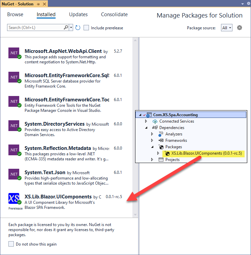Screen dimensions: 251x255
Task: Expand the XS.Lib.Blazor.UIComponents package node
Action: tap(158, 153)
